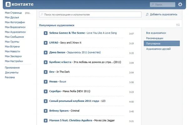
Task: Open the settings gear icon in header
Action: click(x=180, y=4)
